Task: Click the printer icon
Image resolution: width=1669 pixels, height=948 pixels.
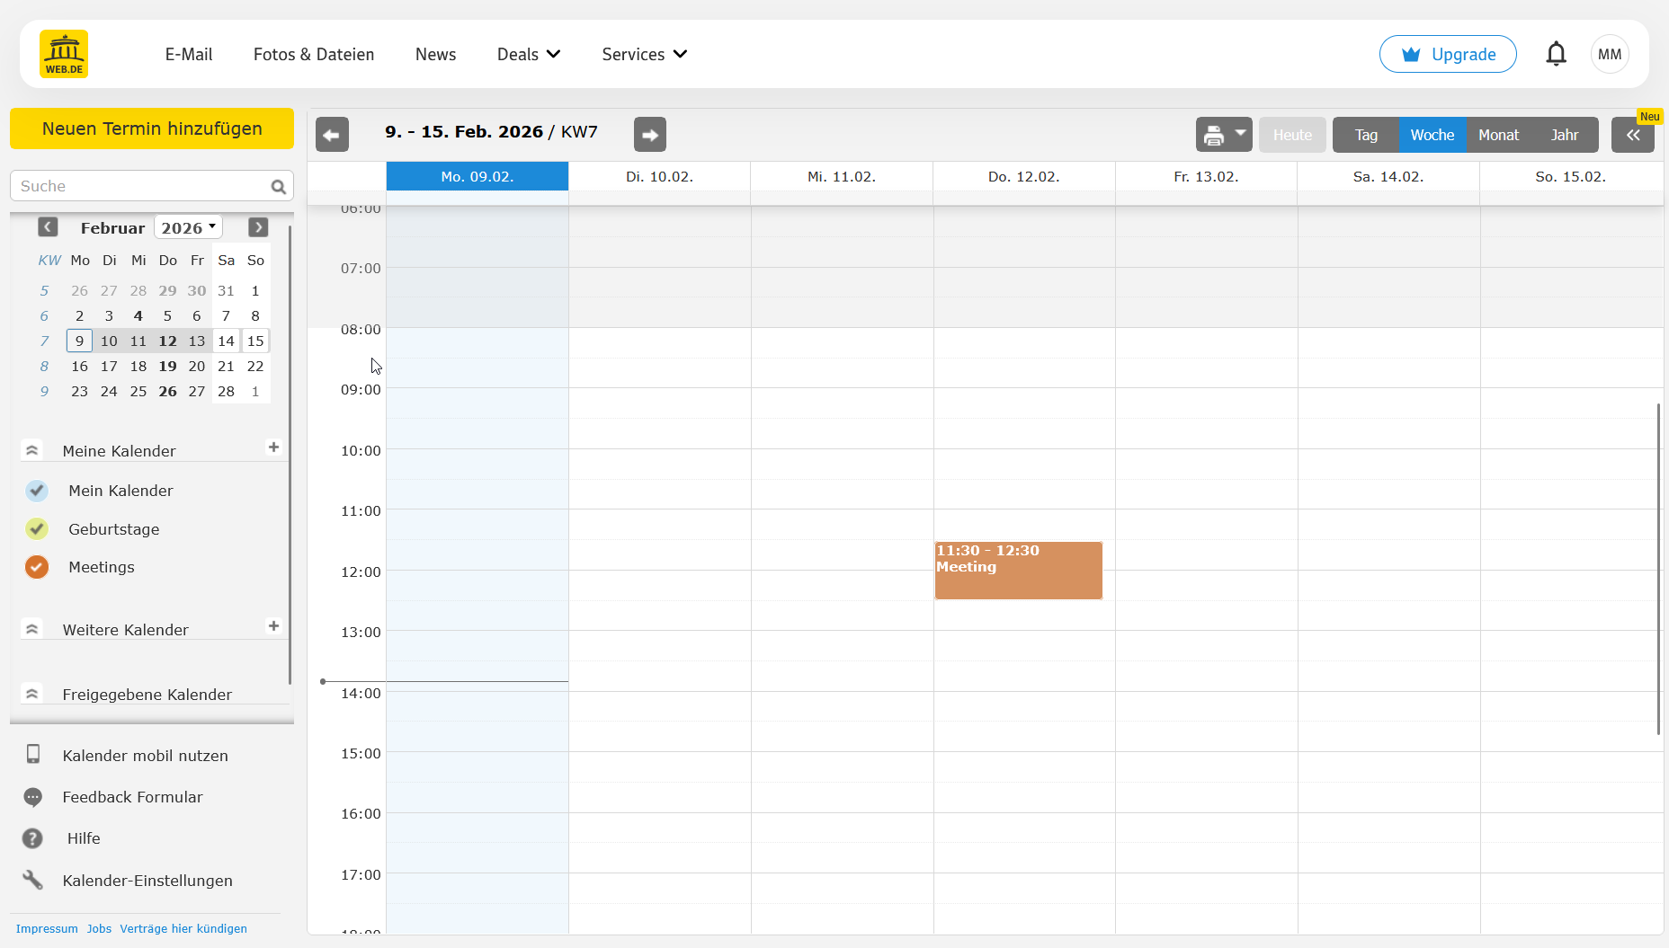Action: [x=1214, y=135]
